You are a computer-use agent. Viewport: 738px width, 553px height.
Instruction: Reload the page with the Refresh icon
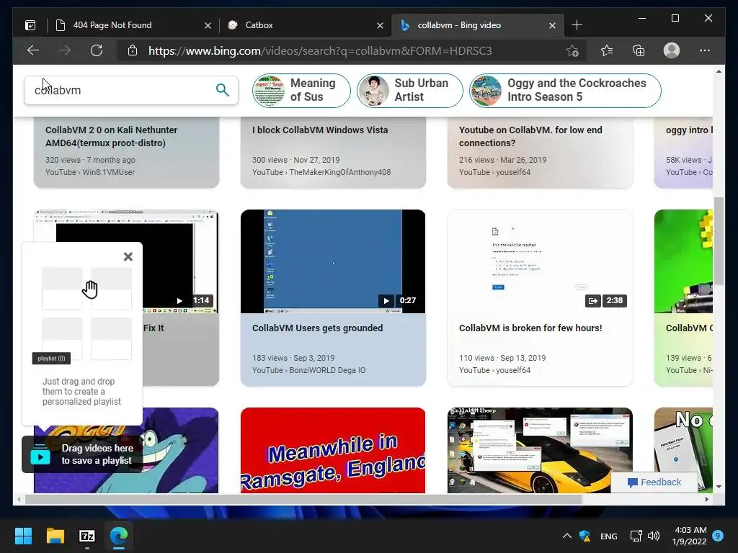[97, 50]
